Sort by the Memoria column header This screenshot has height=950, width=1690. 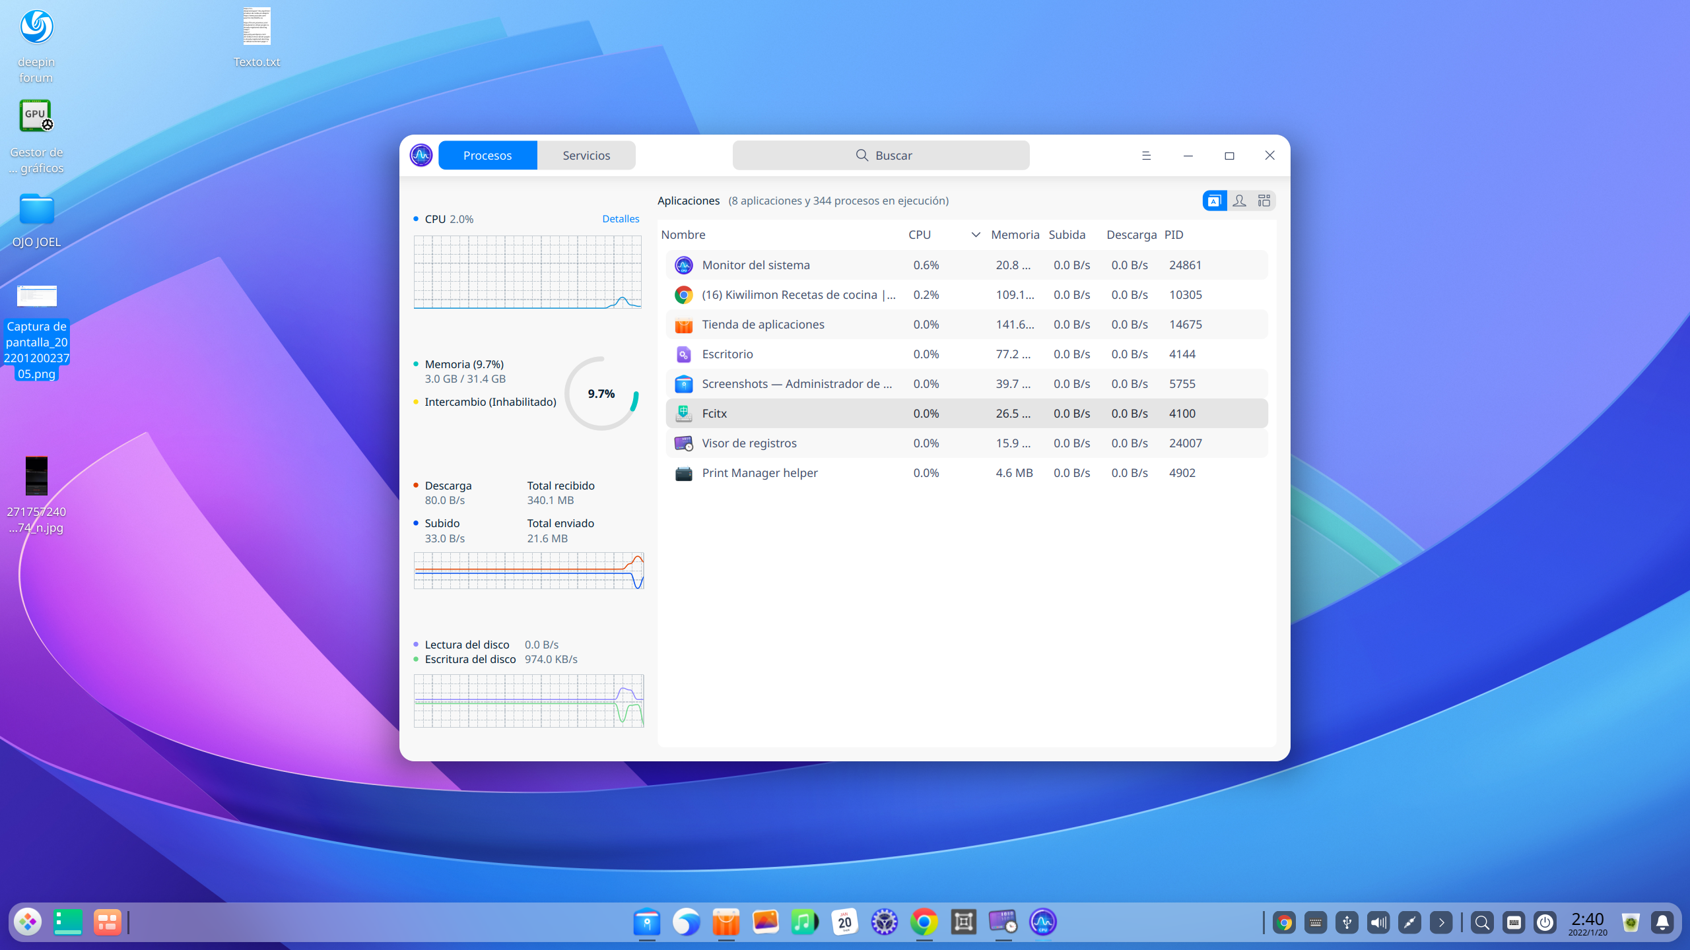(x=1015, y=235)
